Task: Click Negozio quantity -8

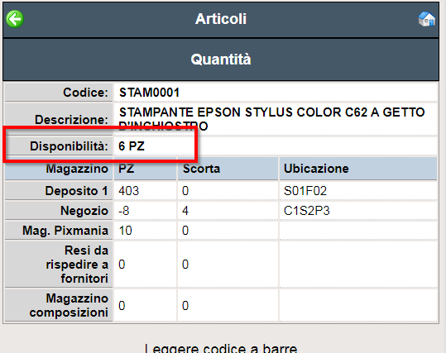Action: [124, 211]
